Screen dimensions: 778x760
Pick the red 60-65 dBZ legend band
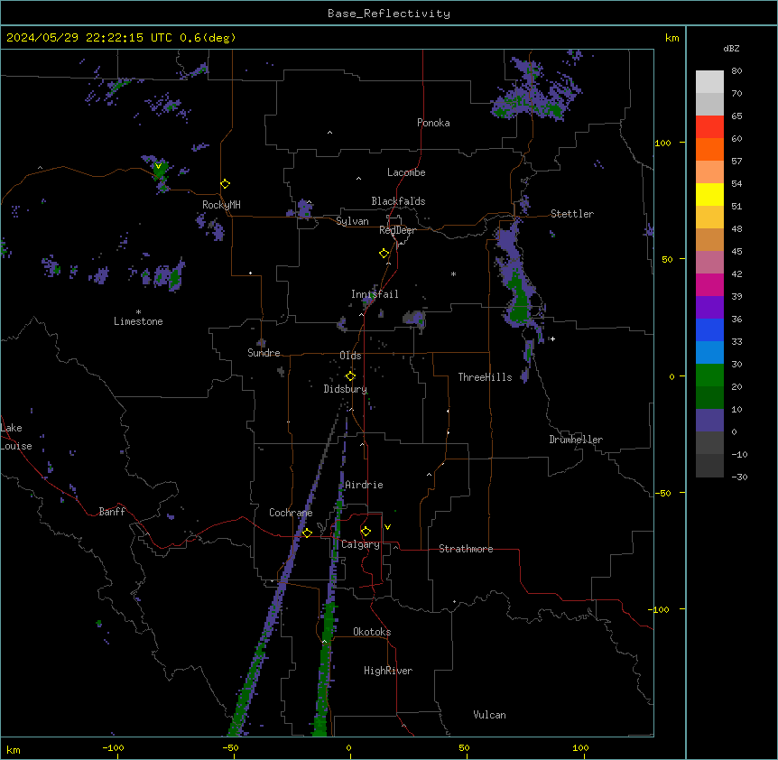coord(709,127)
